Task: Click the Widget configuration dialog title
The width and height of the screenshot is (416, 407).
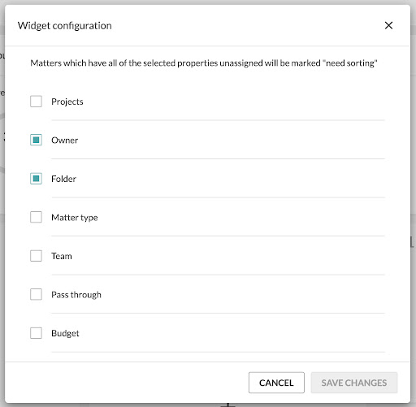Action: click(65, 26)
